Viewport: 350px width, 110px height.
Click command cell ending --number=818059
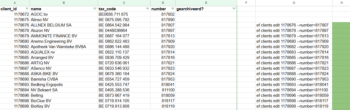click(294, 95)
